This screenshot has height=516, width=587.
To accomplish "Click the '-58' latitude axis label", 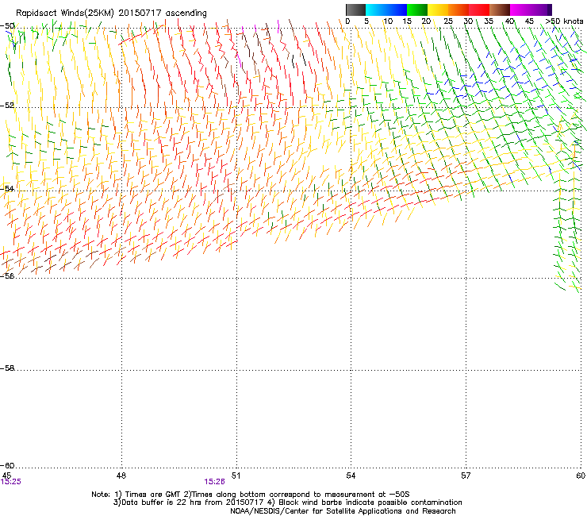I will (x=7, y=368).
